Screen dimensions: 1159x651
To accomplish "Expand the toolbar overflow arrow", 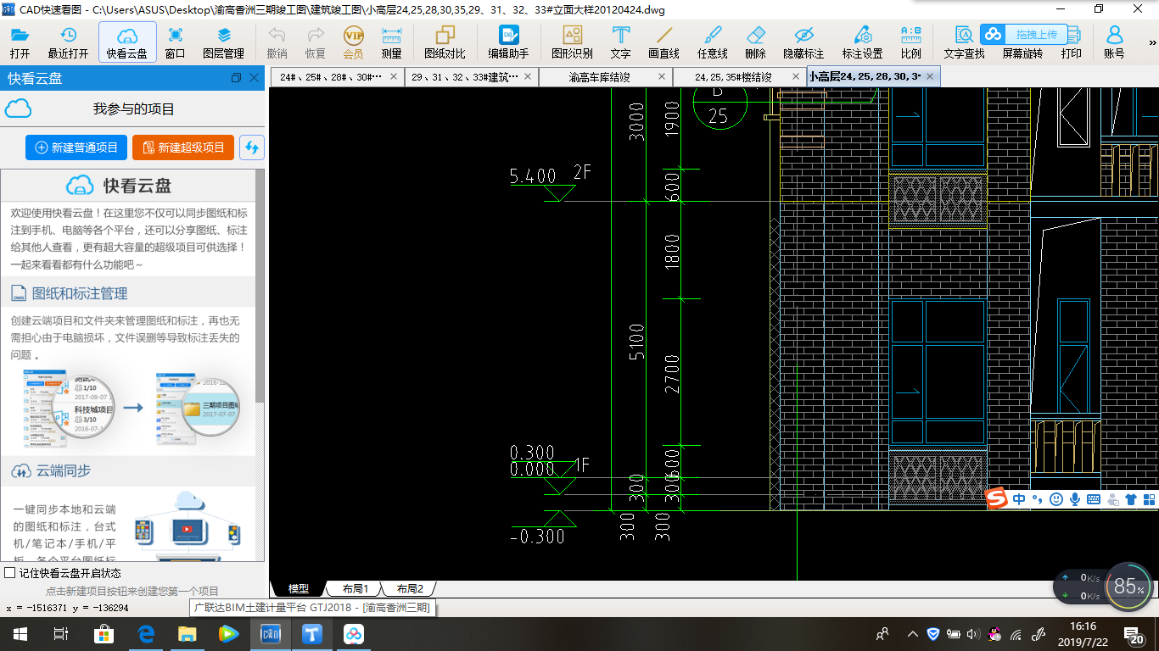I will tap(1152, 42).
